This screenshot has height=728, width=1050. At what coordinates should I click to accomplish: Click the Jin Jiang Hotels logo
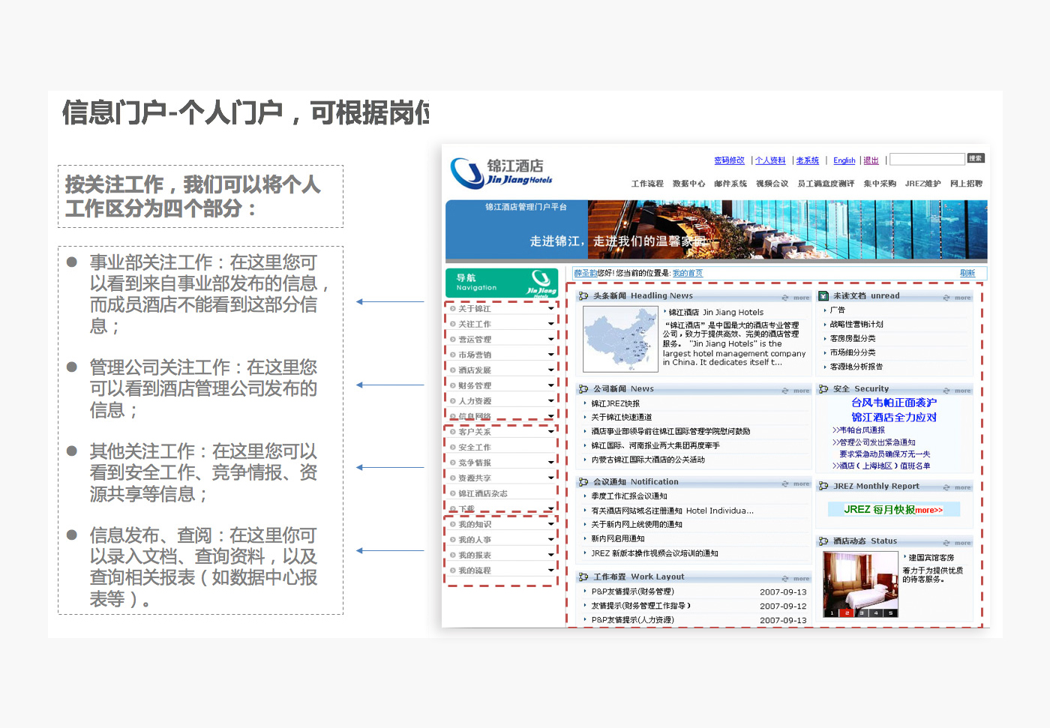499,172
